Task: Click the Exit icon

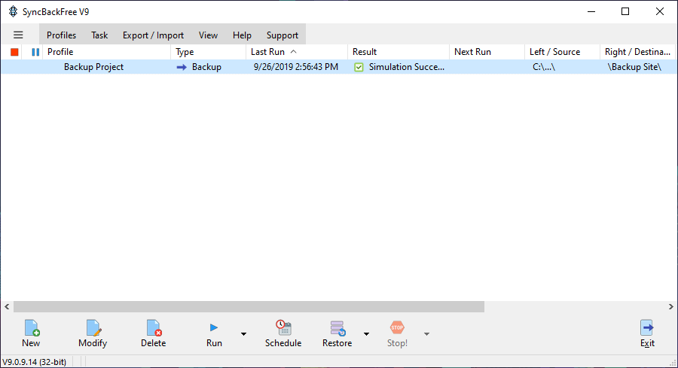Action: [647, 328]
